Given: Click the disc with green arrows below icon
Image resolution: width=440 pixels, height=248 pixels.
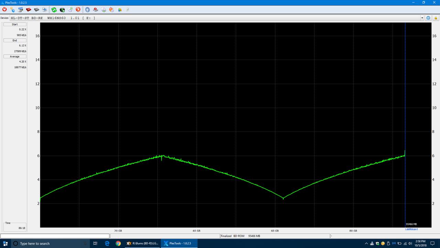Looking at the screenshot, I should [103, 10].
